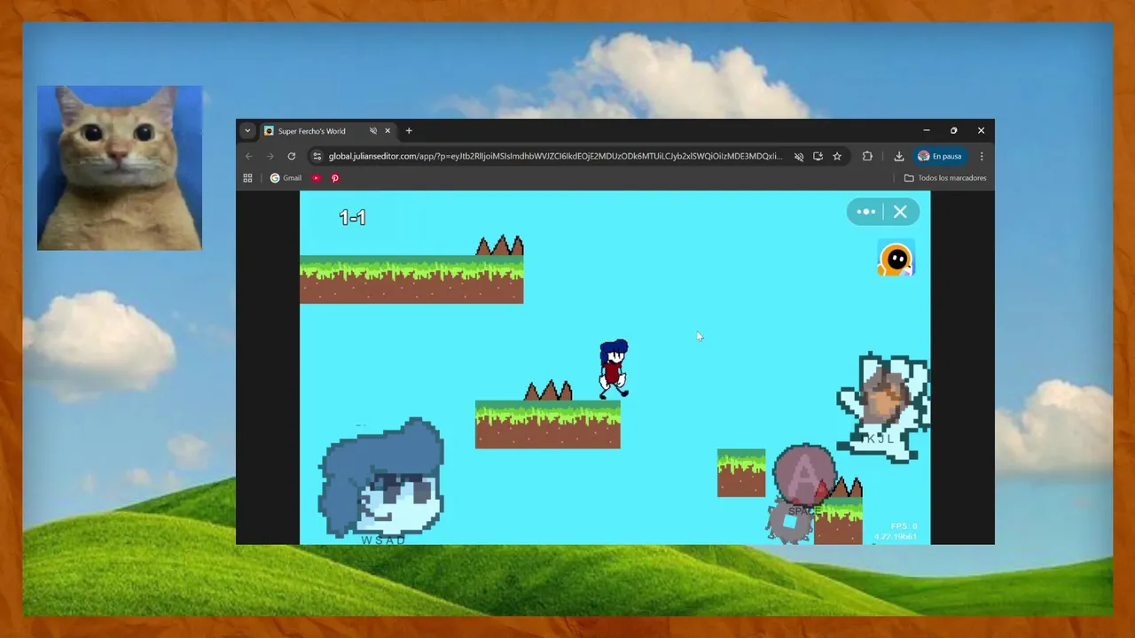Mute the tab via its speaker icon
The height and width of the screenshot is (638, 1135).
pos(373,131)
